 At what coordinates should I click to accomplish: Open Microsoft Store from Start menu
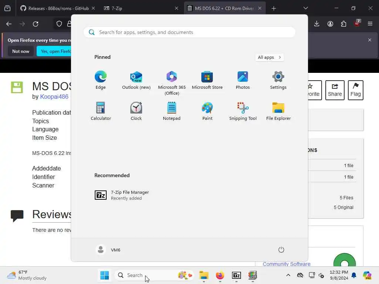[207, 80]
